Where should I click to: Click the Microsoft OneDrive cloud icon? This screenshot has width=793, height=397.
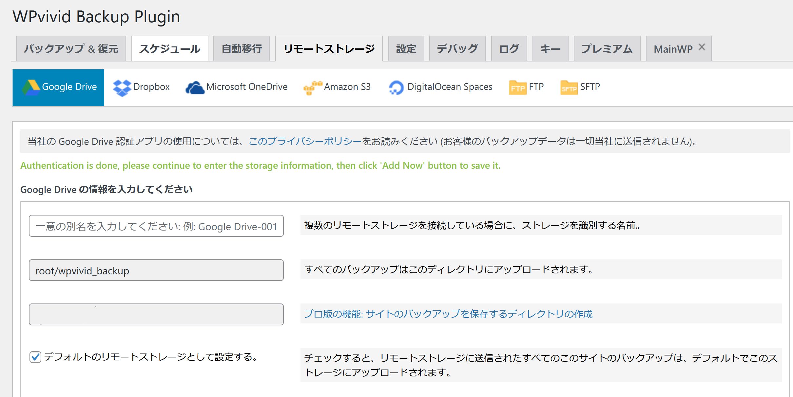pos(195,88)
